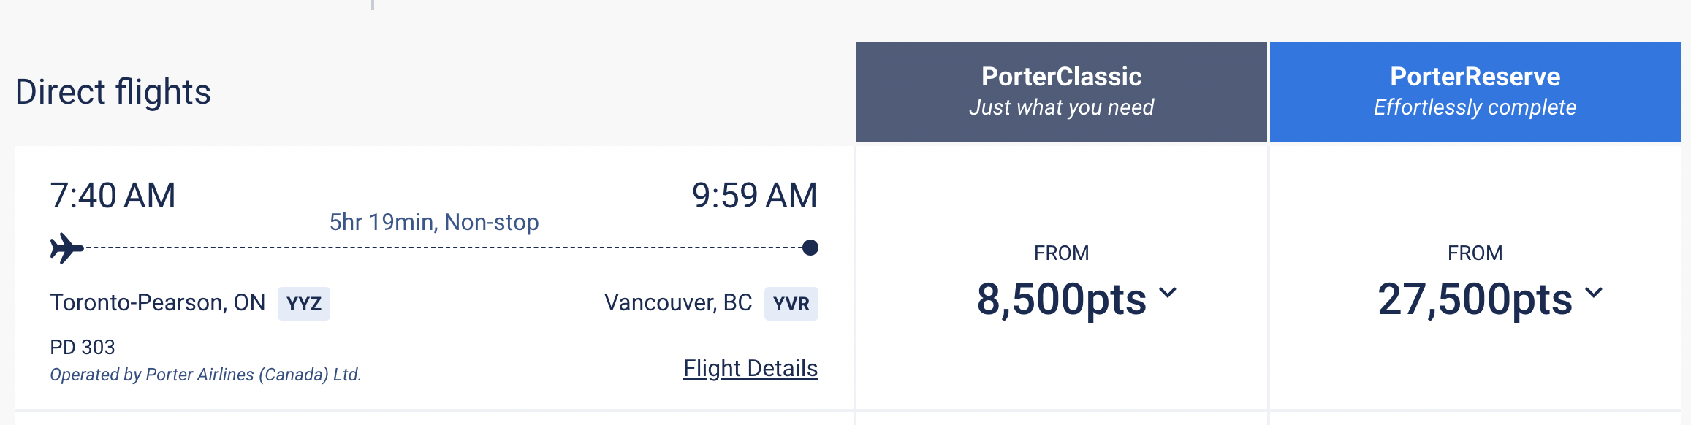
Task: Expand the 27,500pts fare chevron
Action: point(1593,293)
